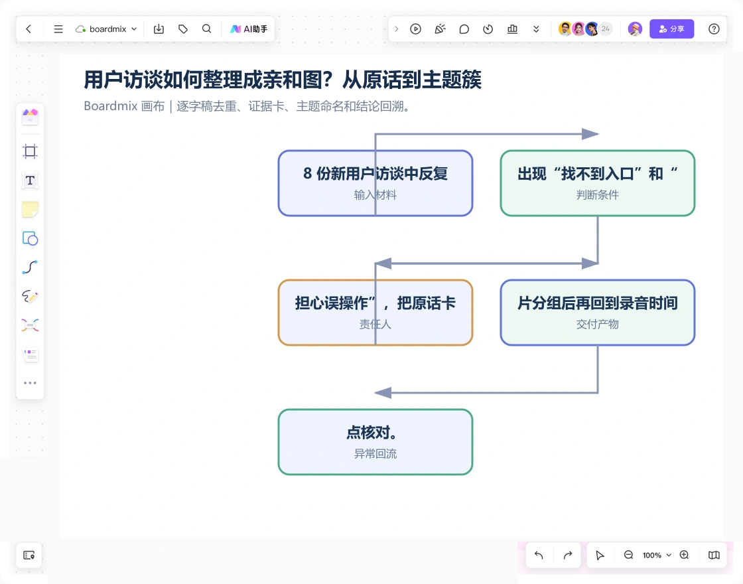Open the document card tool
743x584 pixels.
30,354
